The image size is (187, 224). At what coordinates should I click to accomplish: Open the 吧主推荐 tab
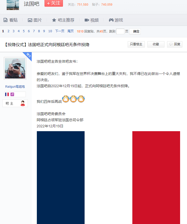(63, 20)
